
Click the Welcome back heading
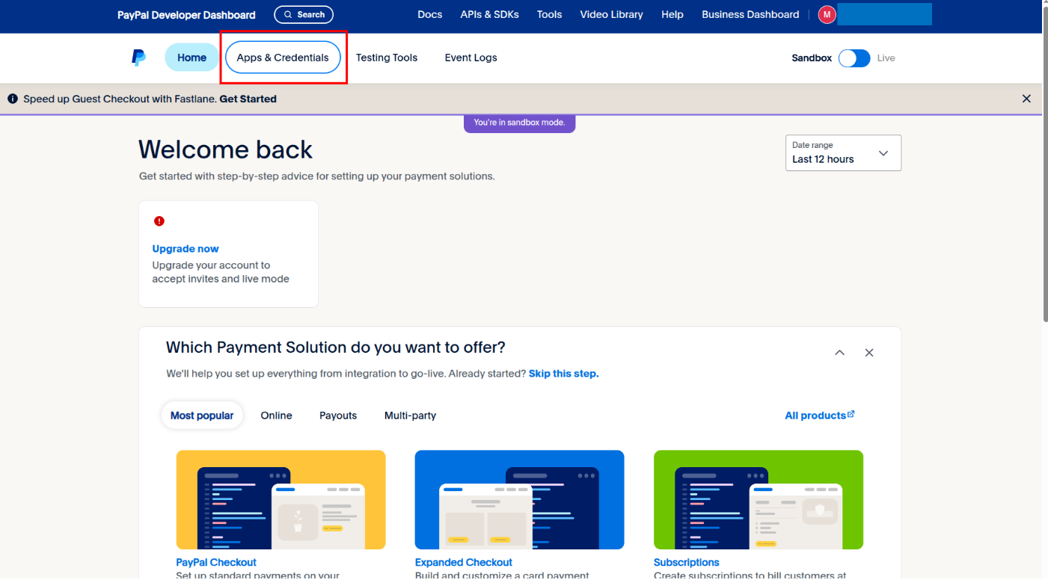tap(225, 149)
